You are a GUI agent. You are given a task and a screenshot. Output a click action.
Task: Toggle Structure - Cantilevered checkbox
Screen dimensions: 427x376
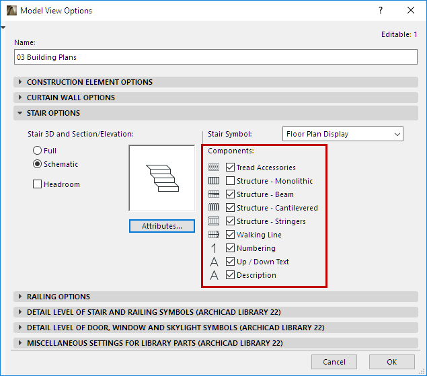230,208
